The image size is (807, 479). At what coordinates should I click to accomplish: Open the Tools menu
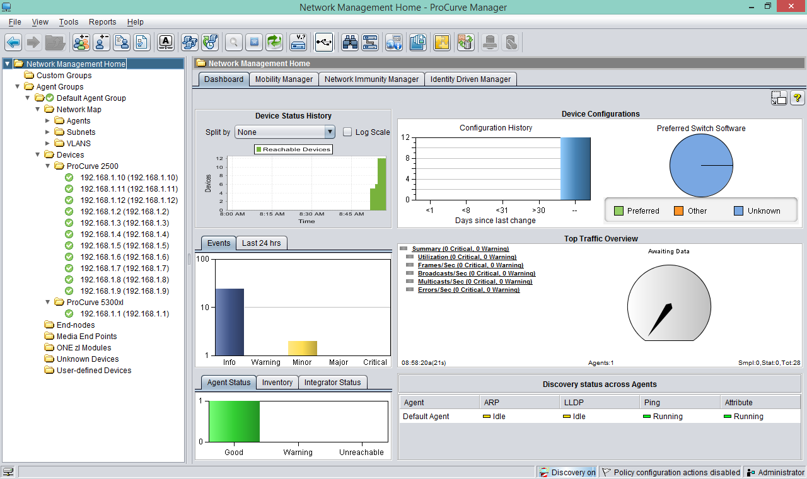coord(68,21)
